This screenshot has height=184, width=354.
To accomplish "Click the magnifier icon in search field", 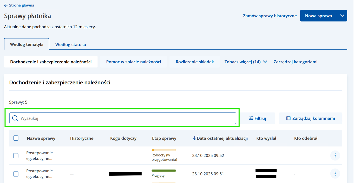I will (15, 119).
